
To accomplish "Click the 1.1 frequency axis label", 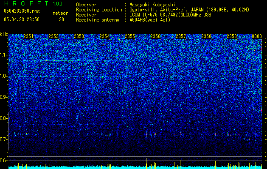I will 4,55.
